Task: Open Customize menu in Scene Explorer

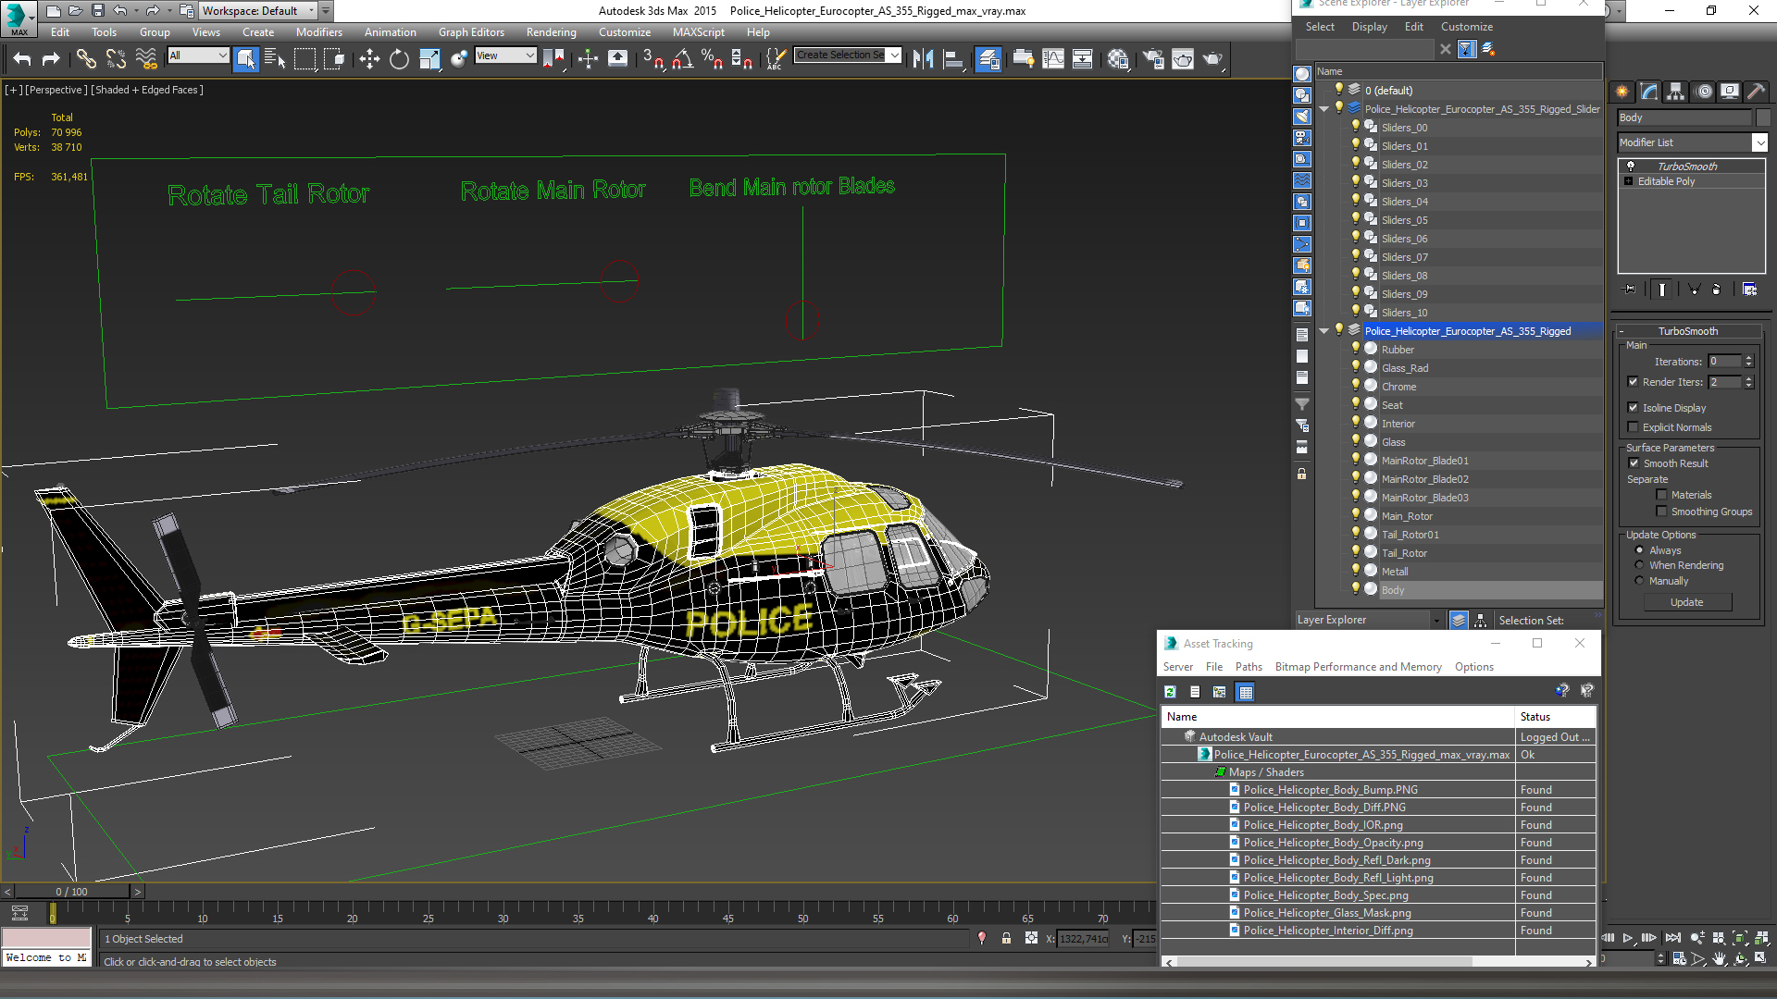Action: (x=1466, y=27)
